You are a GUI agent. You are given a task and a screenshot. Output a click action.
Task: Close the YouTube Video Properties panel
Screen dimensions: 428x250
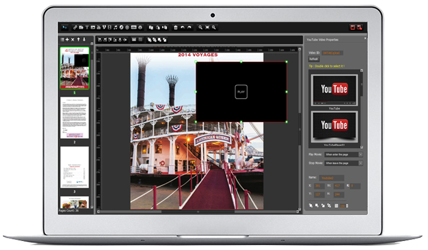pos(364,39)
